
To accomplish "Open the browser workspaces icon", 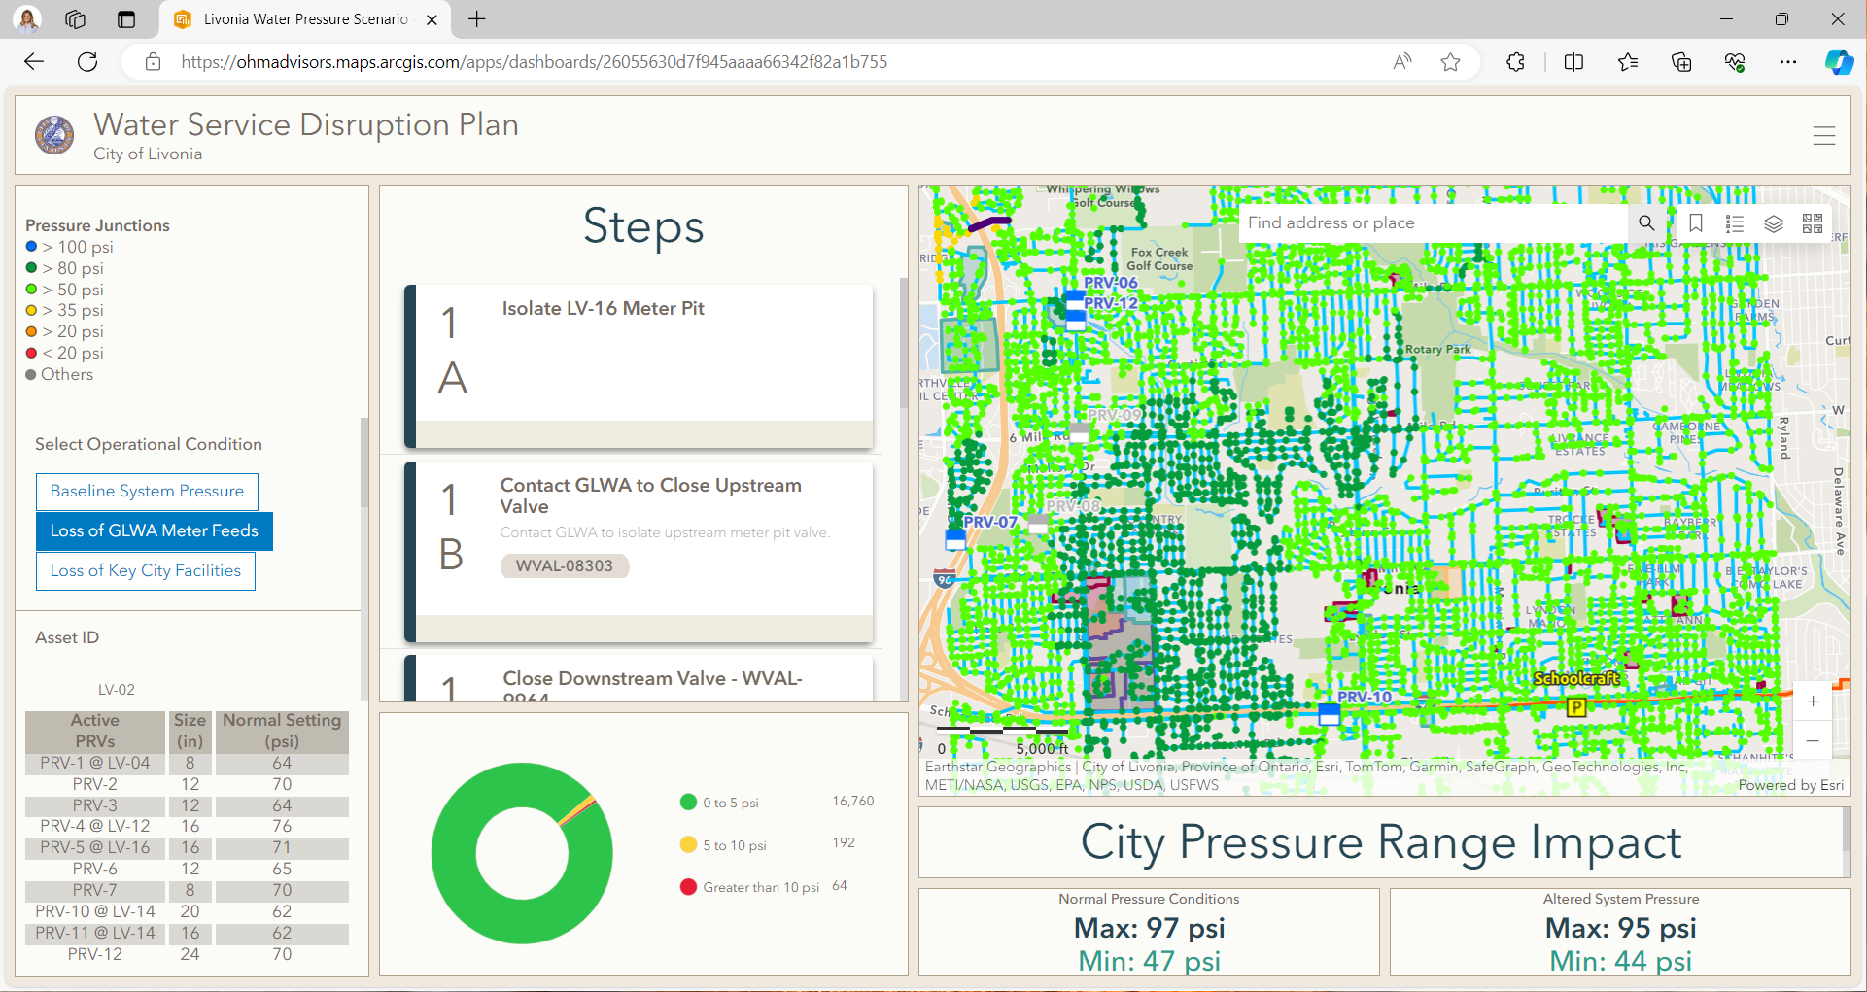I will point(76,19).
